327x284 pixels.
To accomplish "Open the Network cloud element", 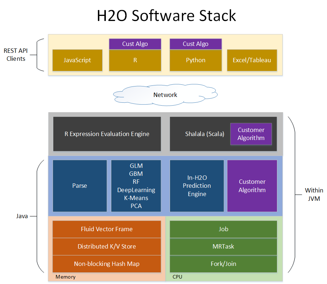I will pyautogui.click(x=165, y=95).
